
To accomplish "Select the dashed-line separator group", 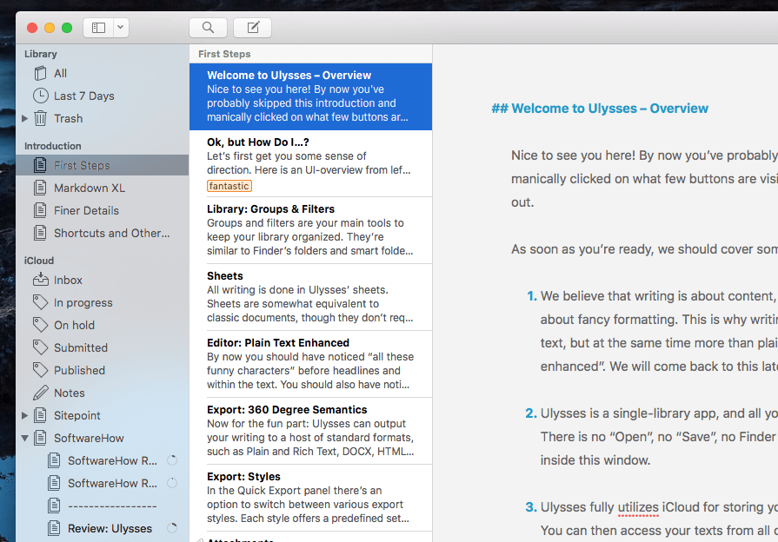I will point(103,506).
